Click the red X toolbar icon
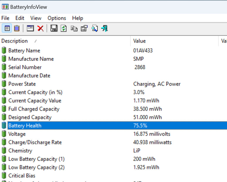 pyautogui.click(x=40, y=28)
